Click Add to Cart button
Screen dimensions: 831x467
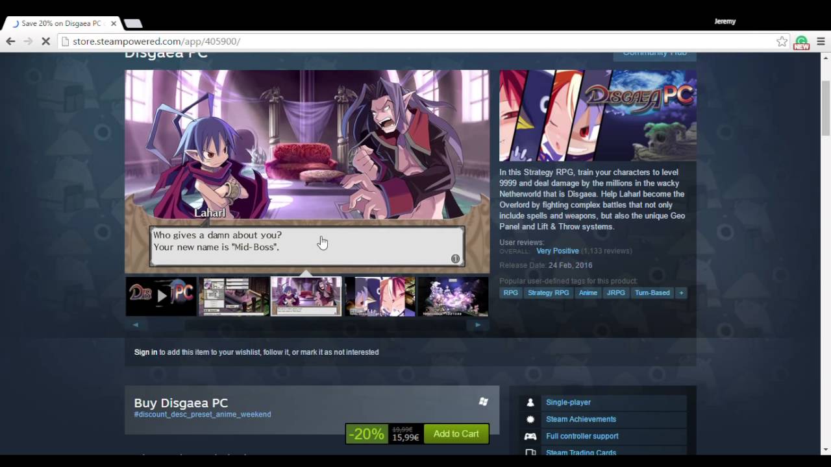coord(456,434)
